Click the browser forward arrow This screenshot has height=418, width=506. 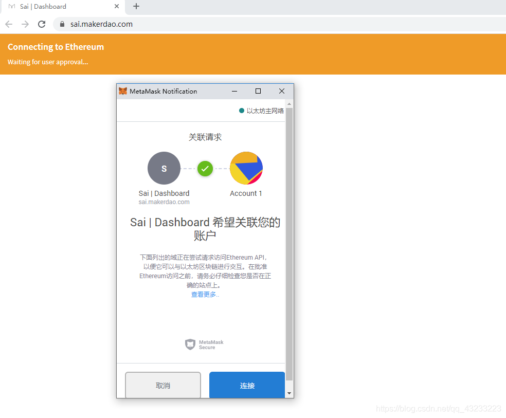coord(25,24)
